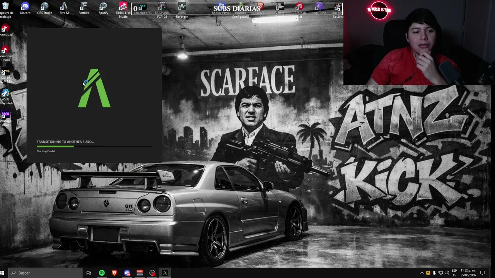Screen dimensions: 495x278
Task: Click the microphone tray icon
Action: [x=434, y=273]
